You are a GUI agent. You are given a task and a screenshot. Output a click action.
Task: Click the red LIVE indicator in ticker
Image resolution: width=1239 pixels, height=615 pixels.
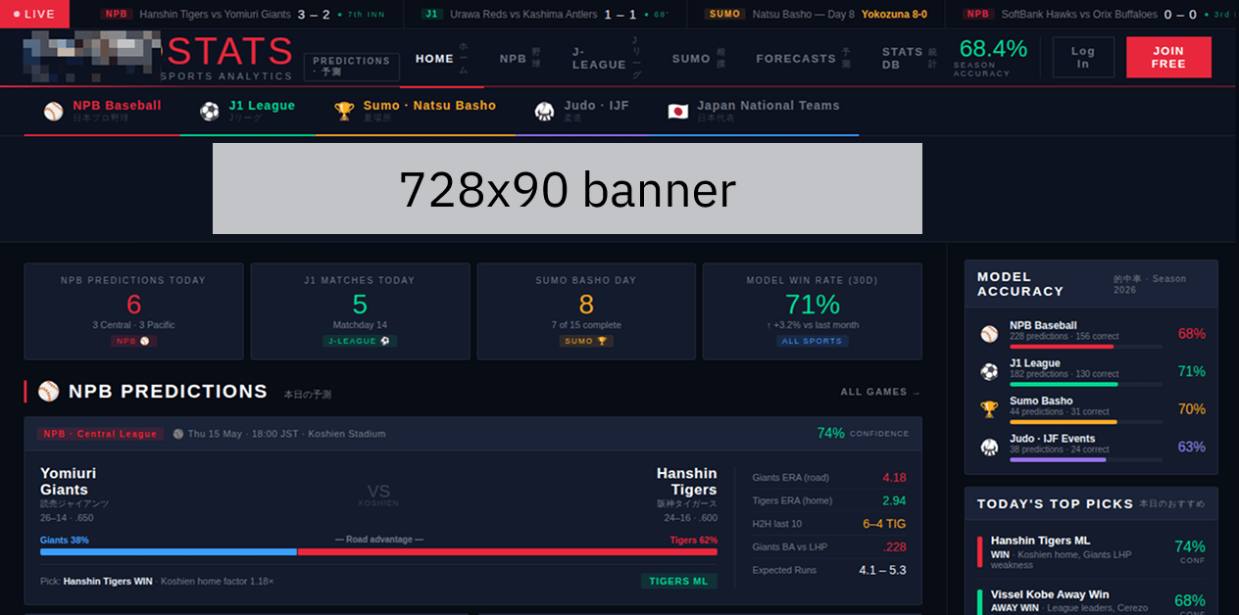click(x=34, y=14)
